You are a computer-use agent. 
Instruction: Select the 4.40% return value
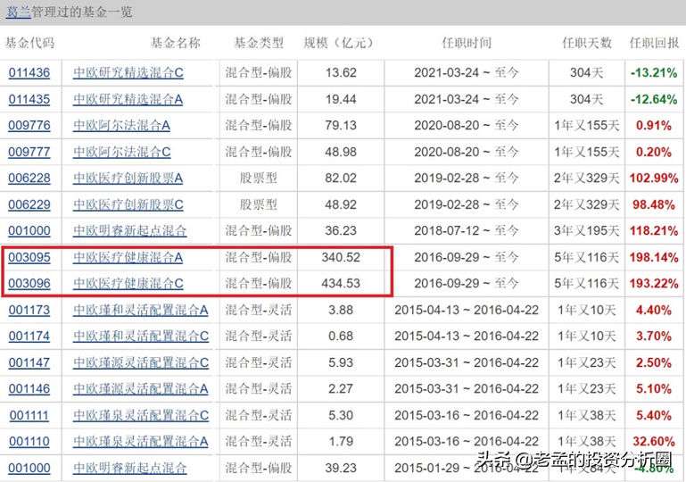coord(654,310)
